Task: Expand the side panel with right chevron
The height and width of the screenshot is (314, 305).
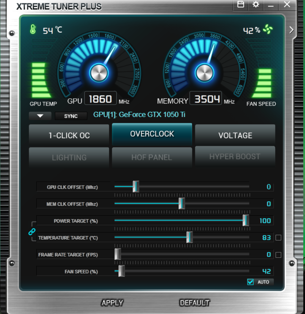Action: point(291,30)
